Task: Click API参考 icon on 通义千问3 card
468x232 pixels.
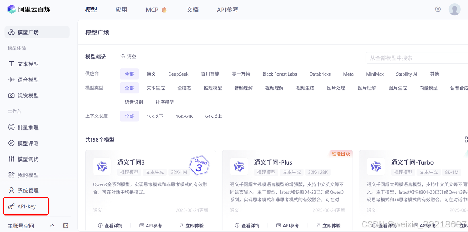Action: (x=142, y=225)
